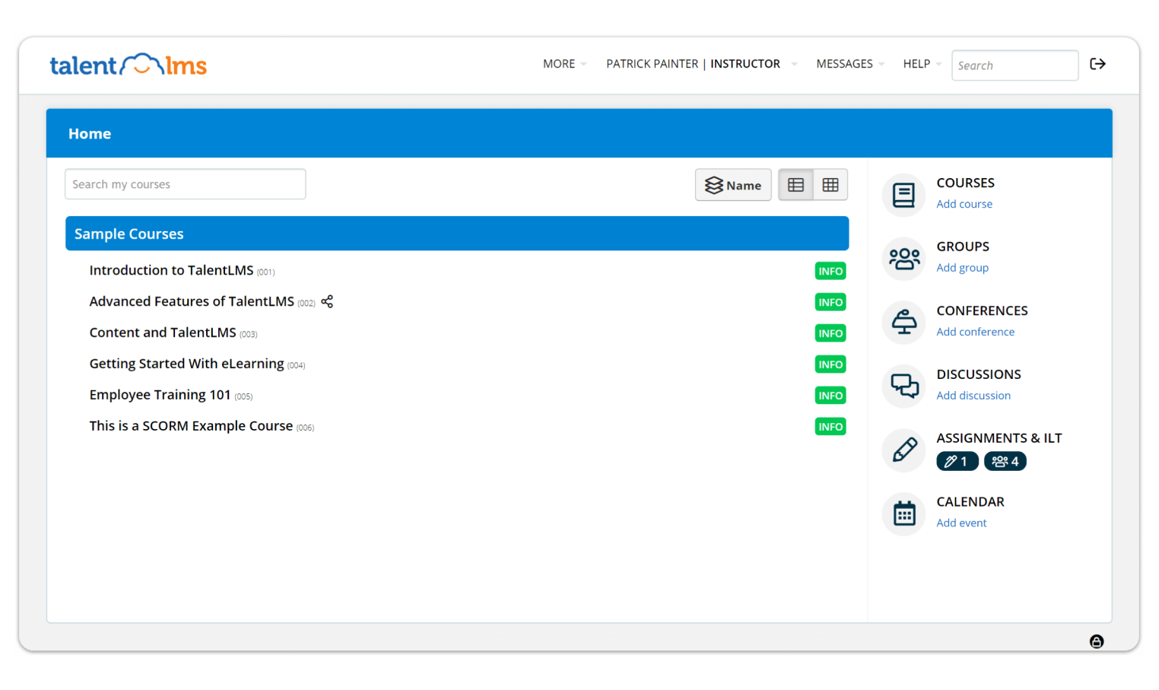This screenshot has width=1159, height=690.
Task: Open the GROUPS heading
Action: 963,246
